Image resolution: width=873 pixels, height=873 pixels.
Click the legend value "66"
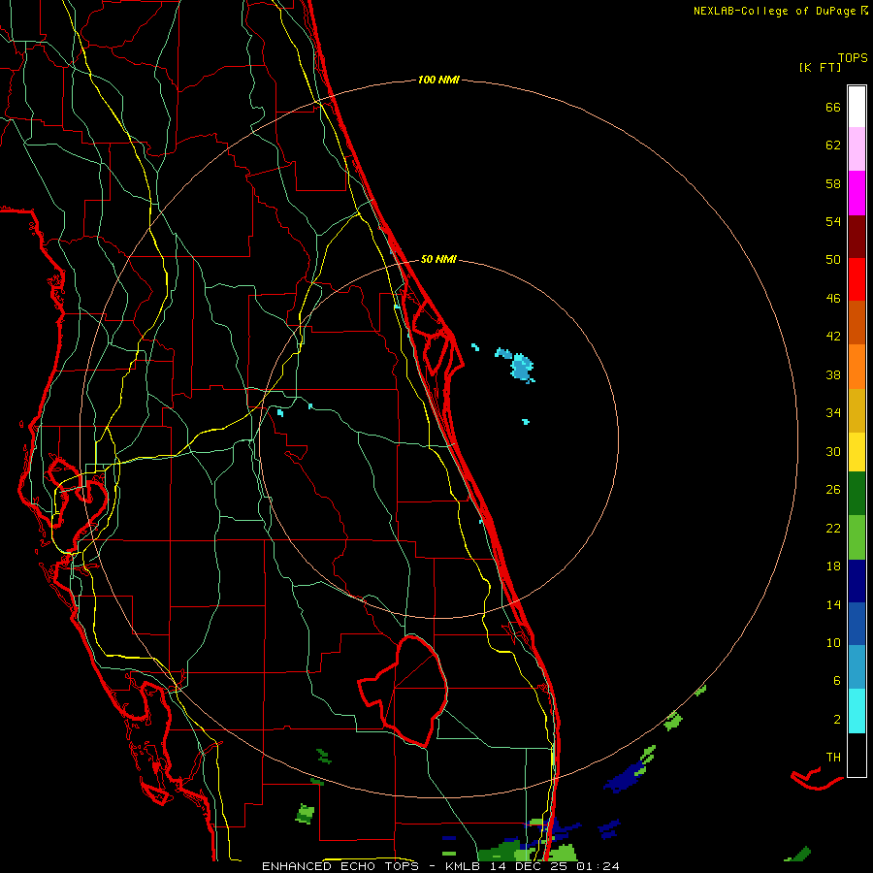pyautogui.click(x=833, y=107)
